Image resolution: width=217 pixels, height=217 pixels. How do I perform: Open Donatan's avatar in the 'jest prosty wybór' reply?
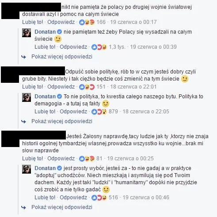tap(27, 169)
